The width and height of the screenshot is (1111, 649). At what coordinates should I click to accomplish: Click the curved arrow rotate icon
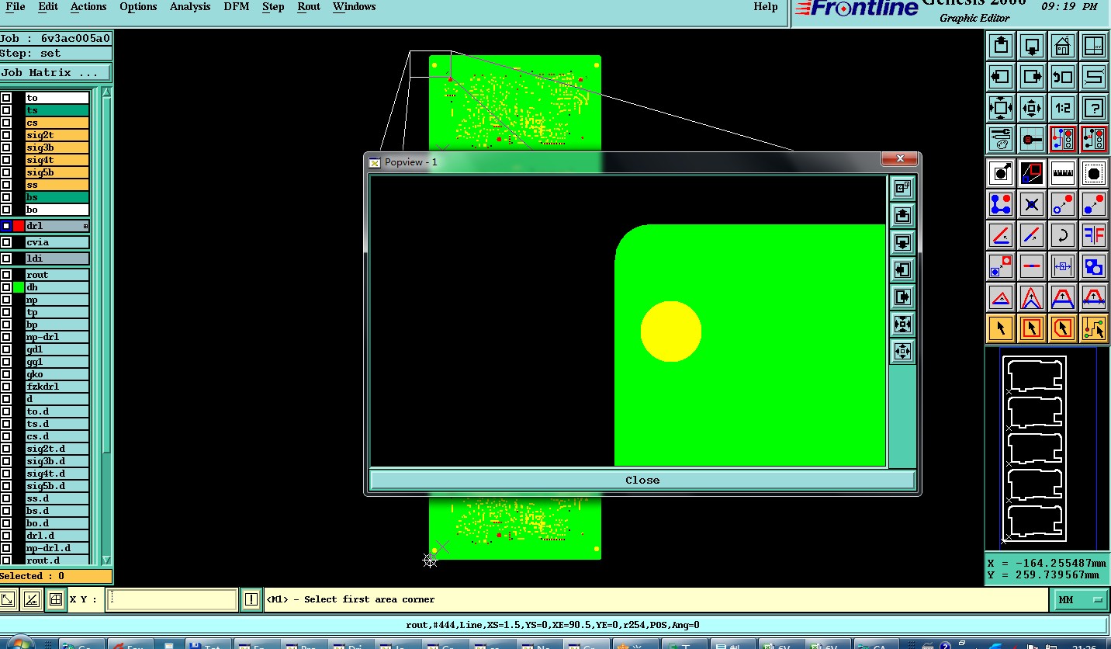(1063, 235)
